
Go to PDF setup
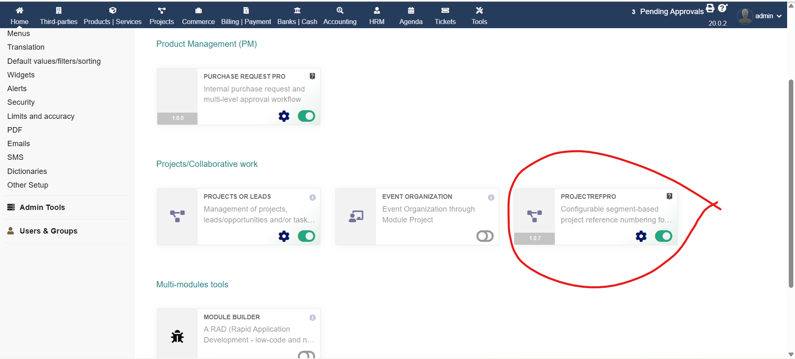[14, 130]
